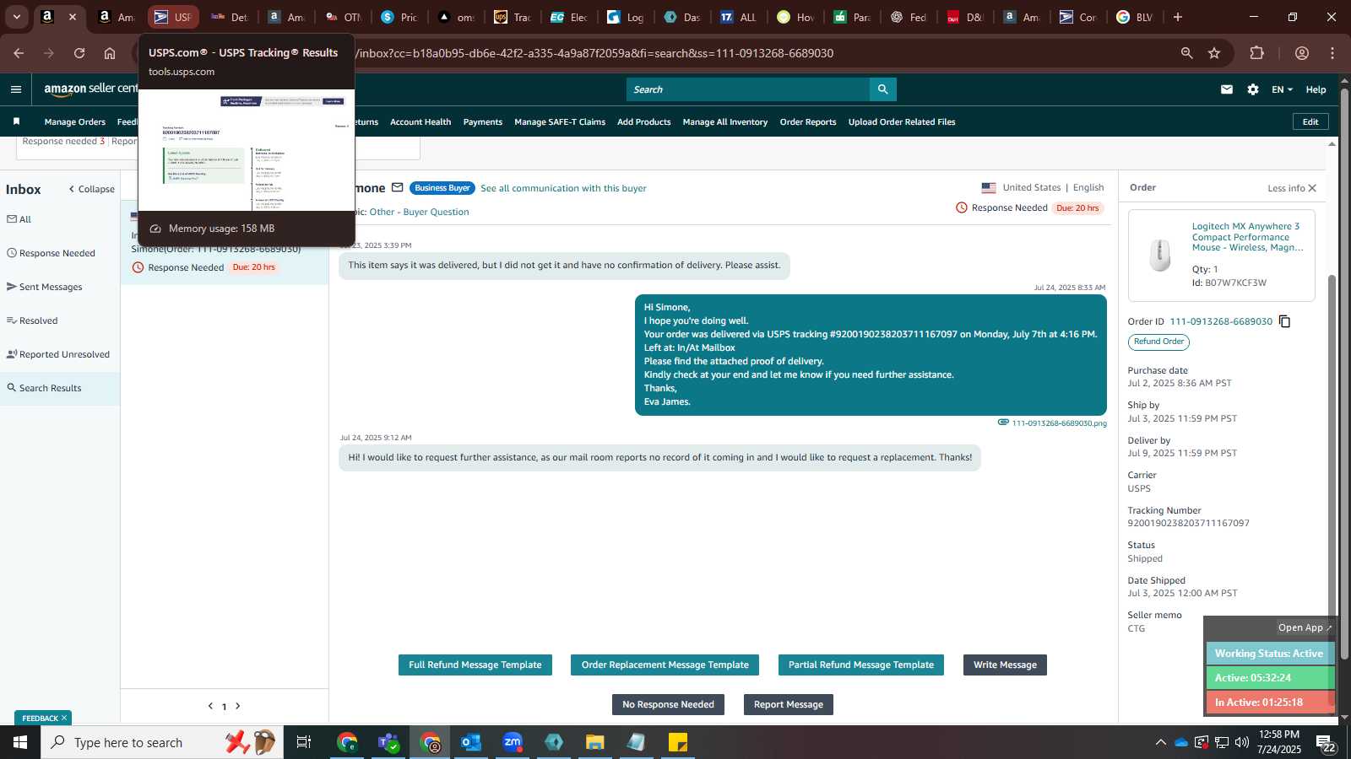The image size is (1351, 759).
Task: Click the Logitech mouse product thumbnail
Action: coord(1160,255)
